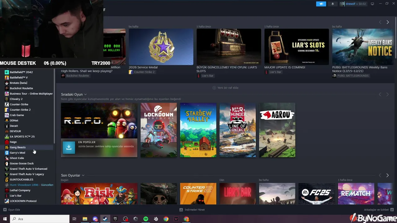Select DDNet in library list
The image size is (397, 223).
point(14,120)
